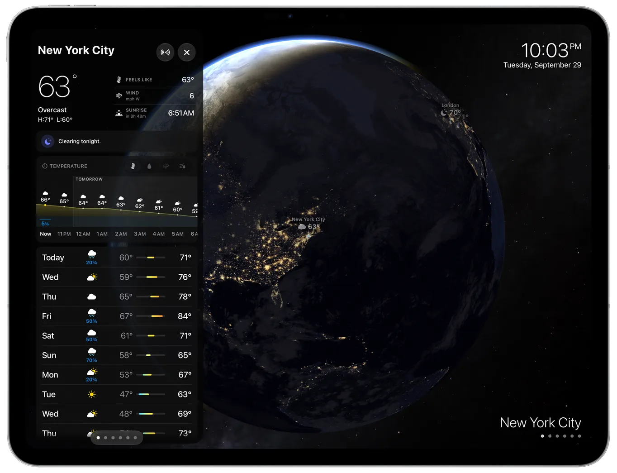Tap the live broadcast icon button

tap(166, 53)
